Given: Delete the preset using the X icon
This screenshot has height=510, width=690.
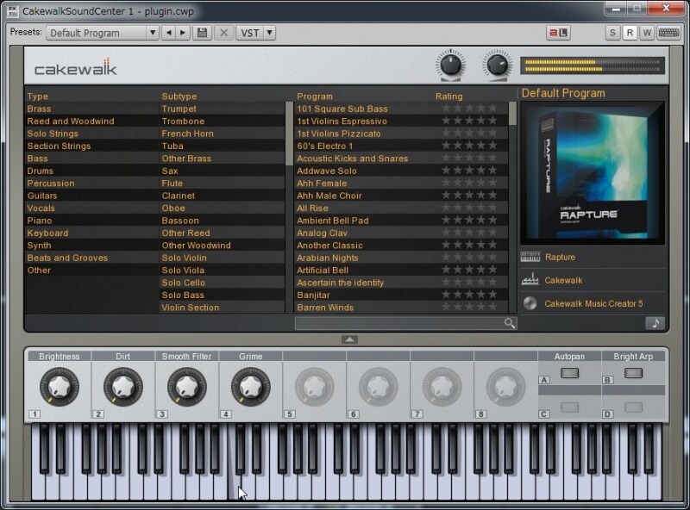Looking at the screenshot, I should (223, 32).
